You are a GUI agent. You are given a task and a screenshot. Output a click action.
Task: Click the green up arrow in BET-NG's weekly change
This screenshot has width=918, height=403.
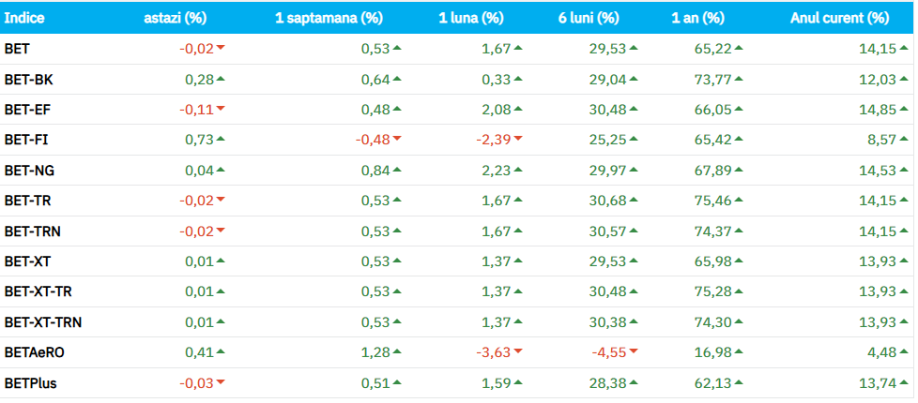[397, 170]
